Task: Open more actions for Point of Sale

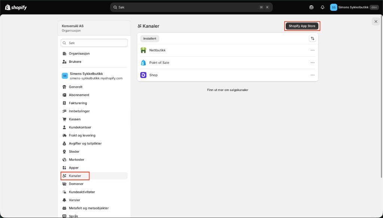Action: point(312,63)
